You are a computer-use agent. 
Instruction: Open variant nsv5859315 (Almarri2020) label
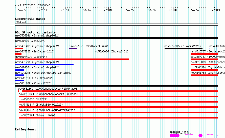(x=183, y=46)
